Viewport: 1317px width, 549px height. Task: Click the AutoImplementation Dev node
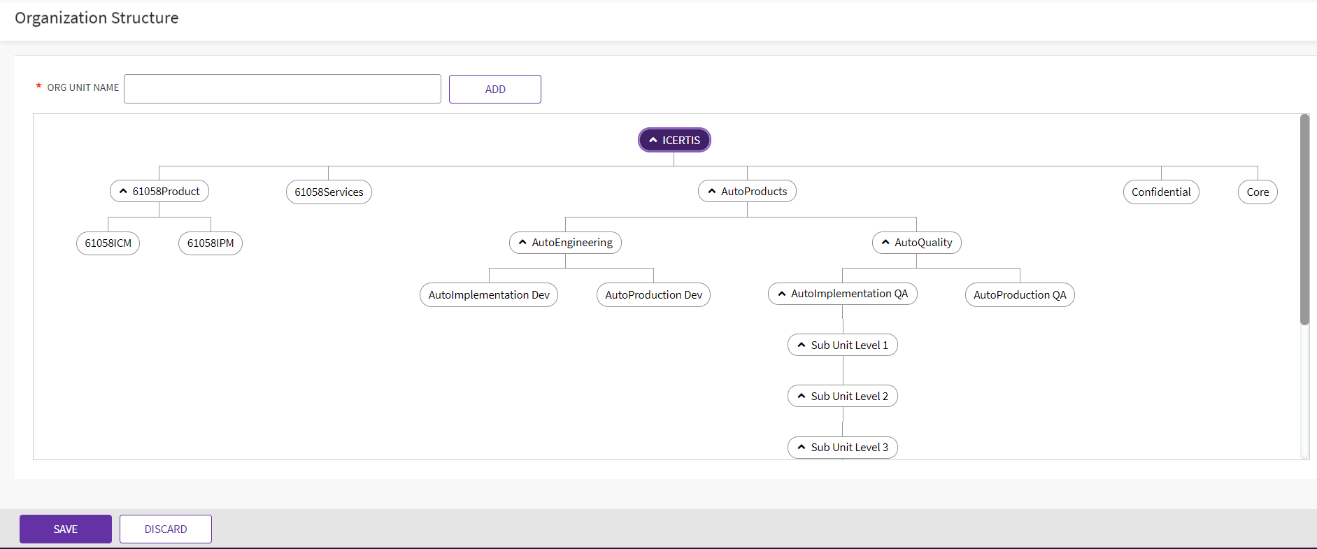click(x=489, y=295)
